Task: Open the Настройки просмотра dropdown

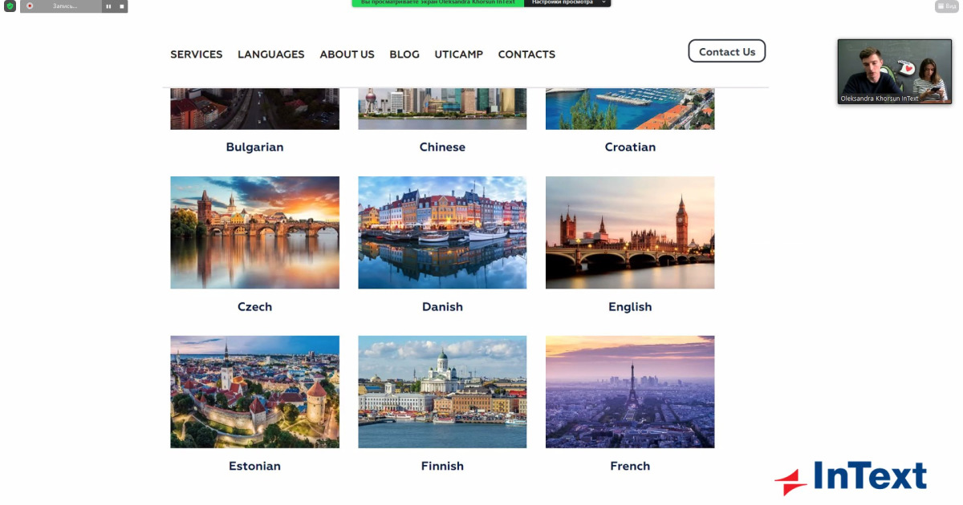Action: pos(567,3)
